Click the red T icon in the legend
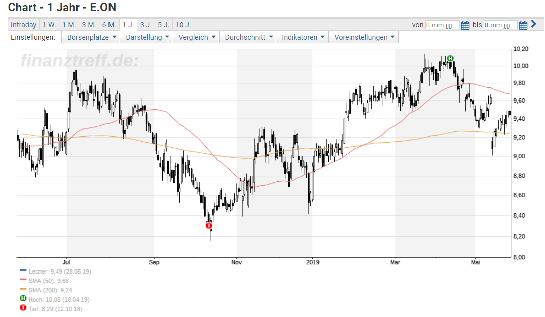 coord(23,308)
